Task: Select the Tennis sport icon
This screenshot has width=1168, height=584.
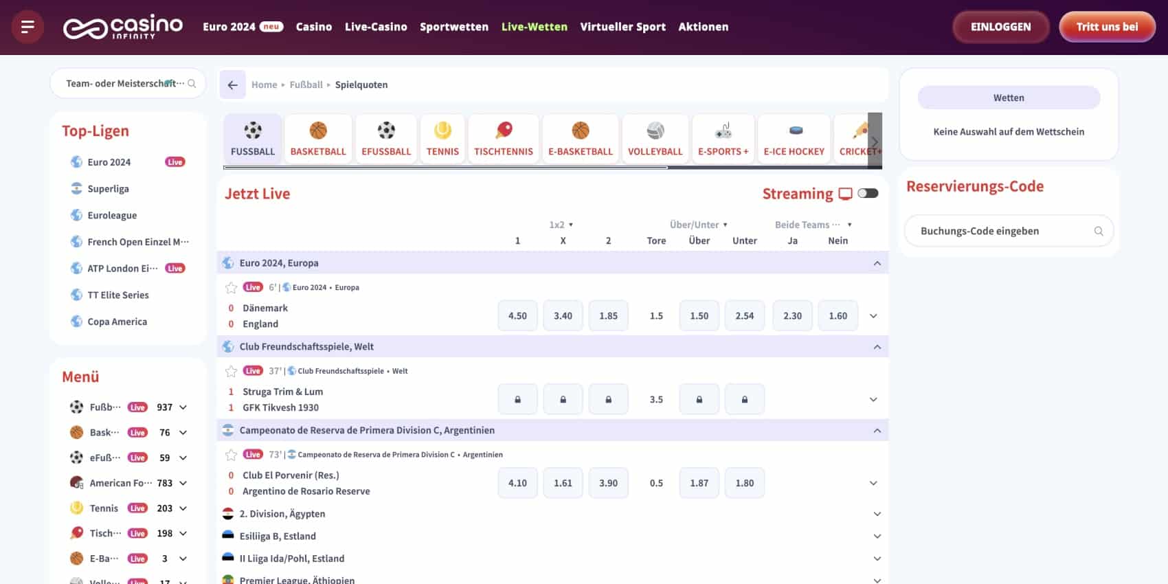Action: click(x=442, y=139)
